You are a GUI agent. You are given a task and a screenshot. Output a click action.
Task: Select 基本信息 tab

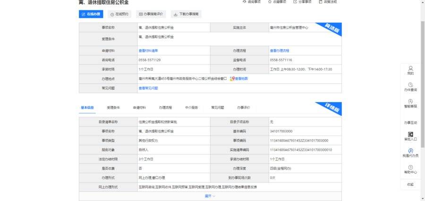pos(87,107)
